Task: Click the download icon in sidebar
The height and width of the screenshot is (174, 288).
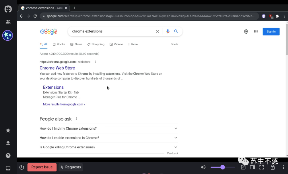Action: coord(8,143)
